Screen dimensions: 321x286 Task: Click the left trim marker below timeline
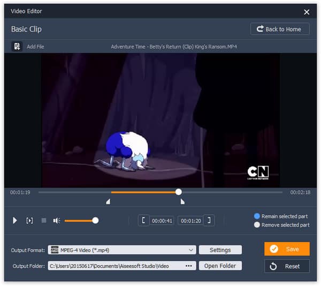point(108,201)
